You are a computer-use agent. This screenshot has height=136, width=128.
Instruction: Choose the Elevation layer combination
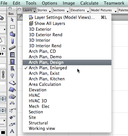click(67, 90)
